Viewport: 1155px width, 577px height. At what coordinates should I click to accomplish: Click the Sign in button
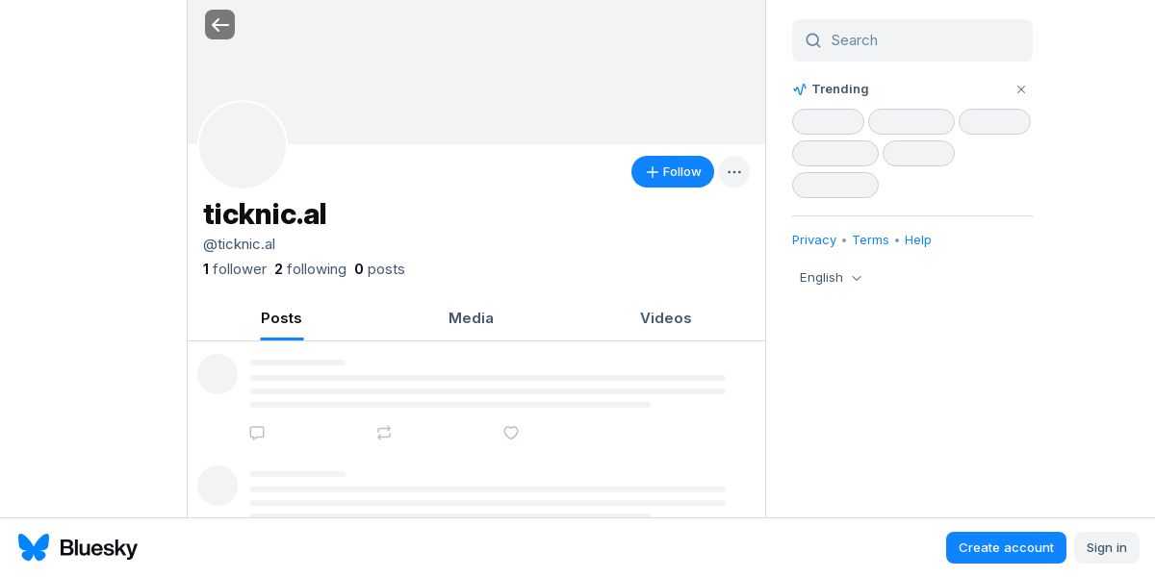click(1107, 548)
